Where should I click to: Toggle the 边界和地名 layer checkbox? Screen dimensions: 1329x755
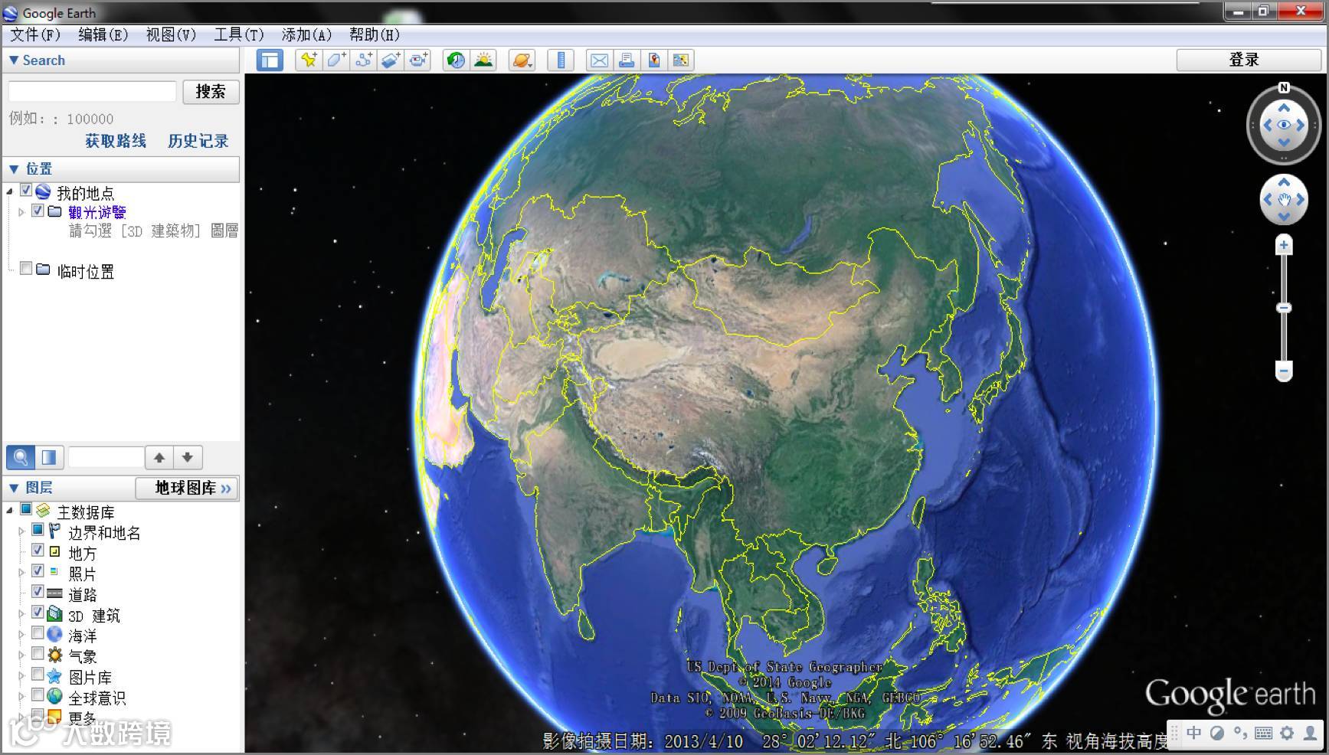(38, 530)
